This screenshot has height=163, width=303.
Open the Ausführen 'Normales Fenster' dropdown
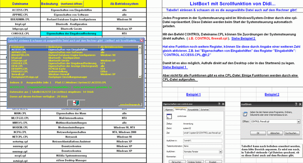click(220, 152)
